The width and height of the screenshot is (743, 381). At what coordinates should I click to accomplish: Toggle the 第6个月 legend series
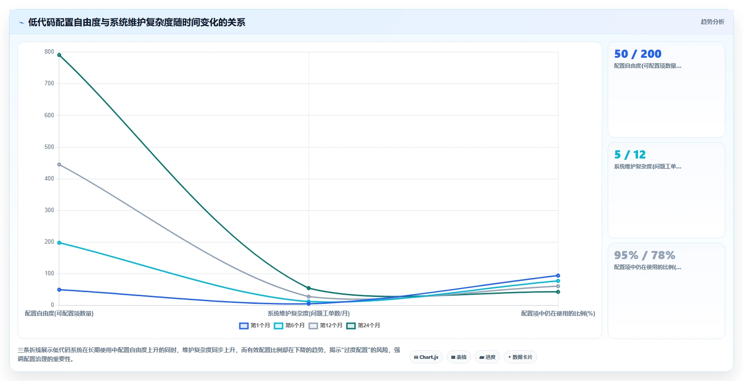coord(290,325)
